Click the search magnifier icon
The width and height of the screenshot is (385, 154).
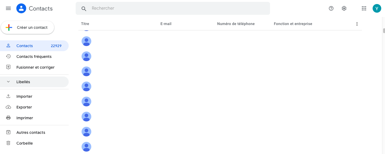(x=84, y=9)
